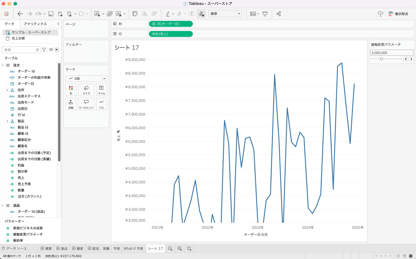Select サンプル - スーパーストア data source
The width and height of the screenshot is (416, 259).
pyautogui.click(x=31, y=32)
